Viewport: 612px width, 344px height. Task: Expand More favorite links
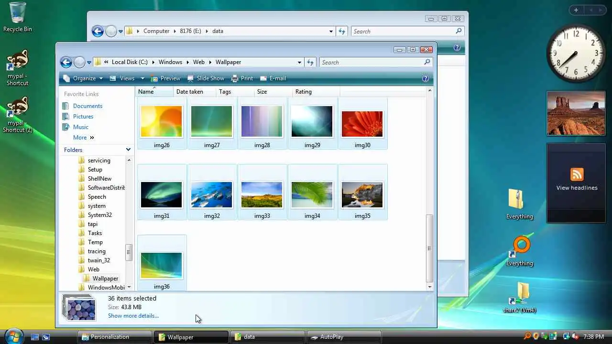click(83, 138)
